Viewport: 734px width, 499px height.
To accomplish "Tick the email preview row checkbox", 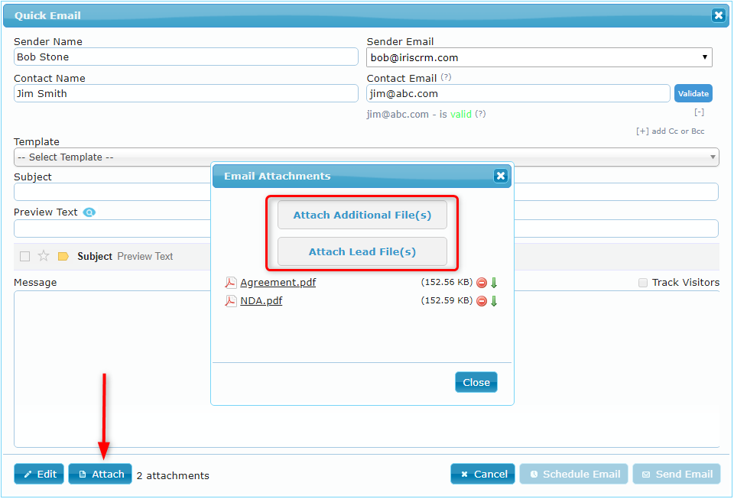I will 24,256.
